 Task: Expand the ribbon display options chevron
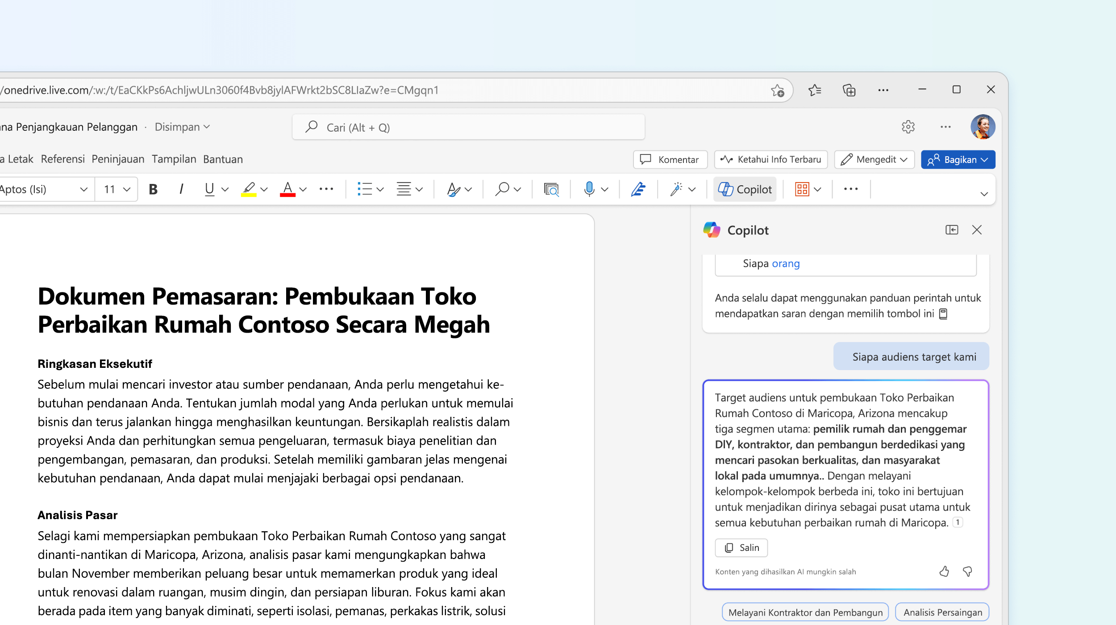tap(984, 194)
